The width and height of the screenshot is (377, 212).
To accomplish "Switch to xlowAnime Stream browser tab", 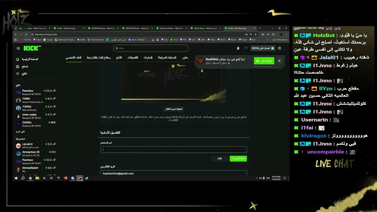I will (171, 28).
